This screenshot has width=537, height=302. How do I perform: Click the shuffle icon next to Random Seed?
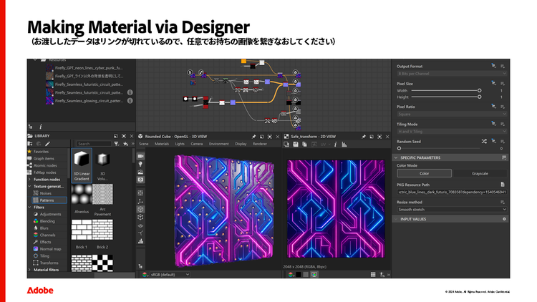pyautogui.click(x=484, y=142)
